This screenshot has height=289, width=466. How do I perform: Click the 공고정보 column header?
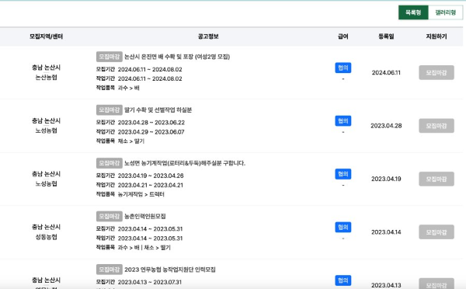pyautogui.click(x=208, y=37)
